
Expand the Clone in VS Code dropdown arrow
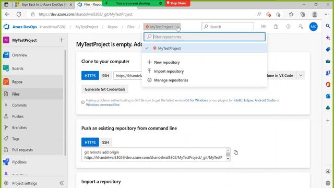301,75
